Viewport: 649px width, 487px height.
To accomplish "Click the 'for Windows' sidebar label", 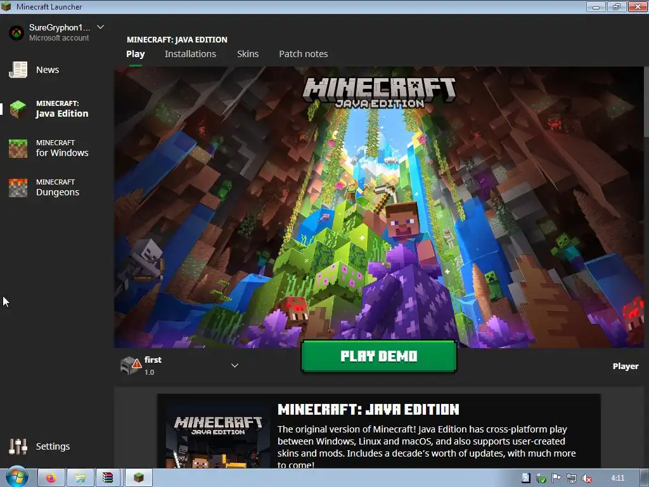I will point(62,153).
